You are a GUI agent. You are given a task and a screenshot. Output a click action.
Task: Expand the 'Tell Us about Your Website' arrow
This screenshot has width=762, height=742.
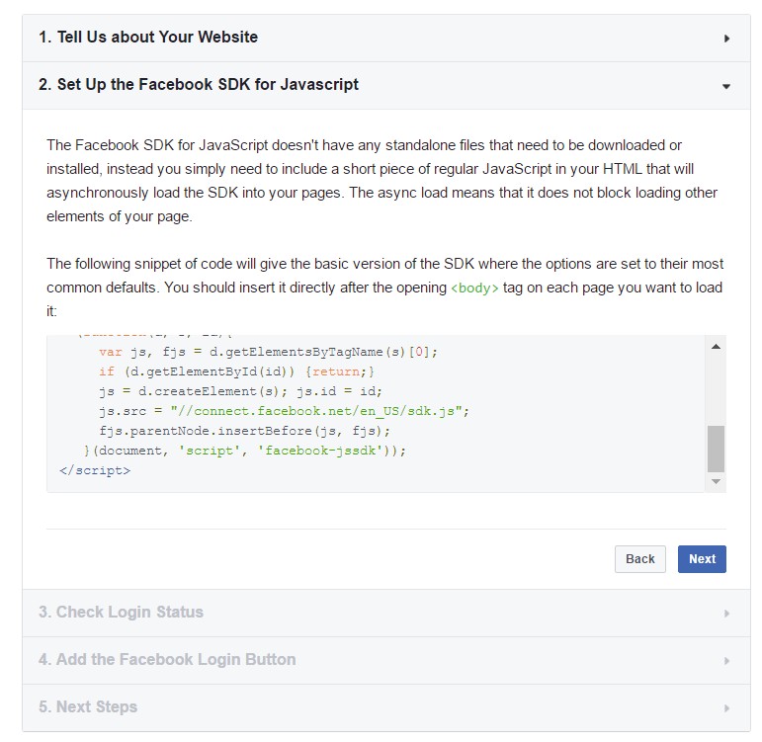click(x=726, y=39)
